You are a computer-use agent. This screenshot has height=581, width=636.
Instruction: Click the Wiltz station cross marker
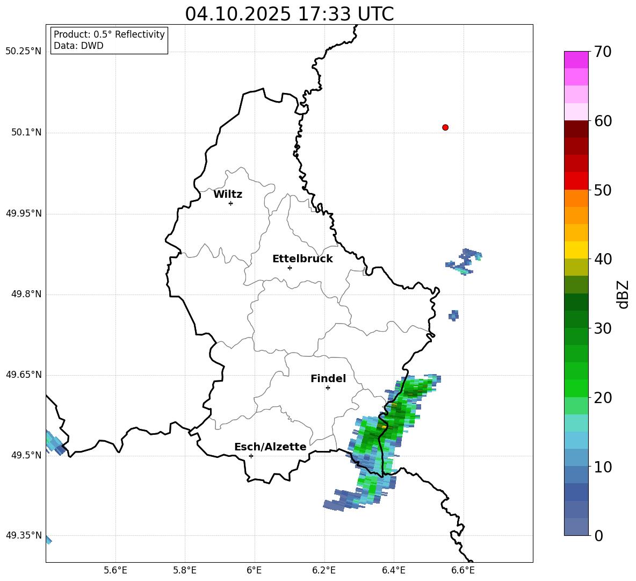point(230,203)
